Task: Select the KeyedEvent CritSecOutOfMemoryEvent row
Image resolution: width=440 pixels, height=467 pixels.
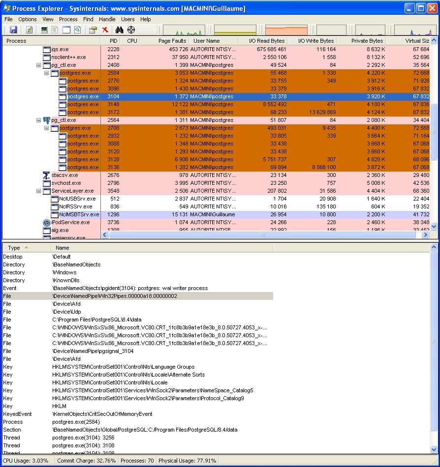Action: [x=138, y=414]
